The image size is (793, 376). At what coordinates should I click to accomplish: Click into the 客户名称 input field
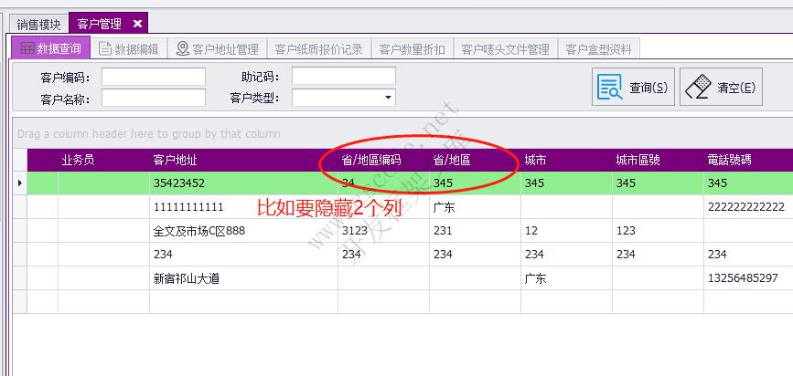(x=153, y=98)
